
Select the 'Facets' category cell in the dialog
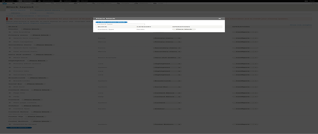pos(140,29)
